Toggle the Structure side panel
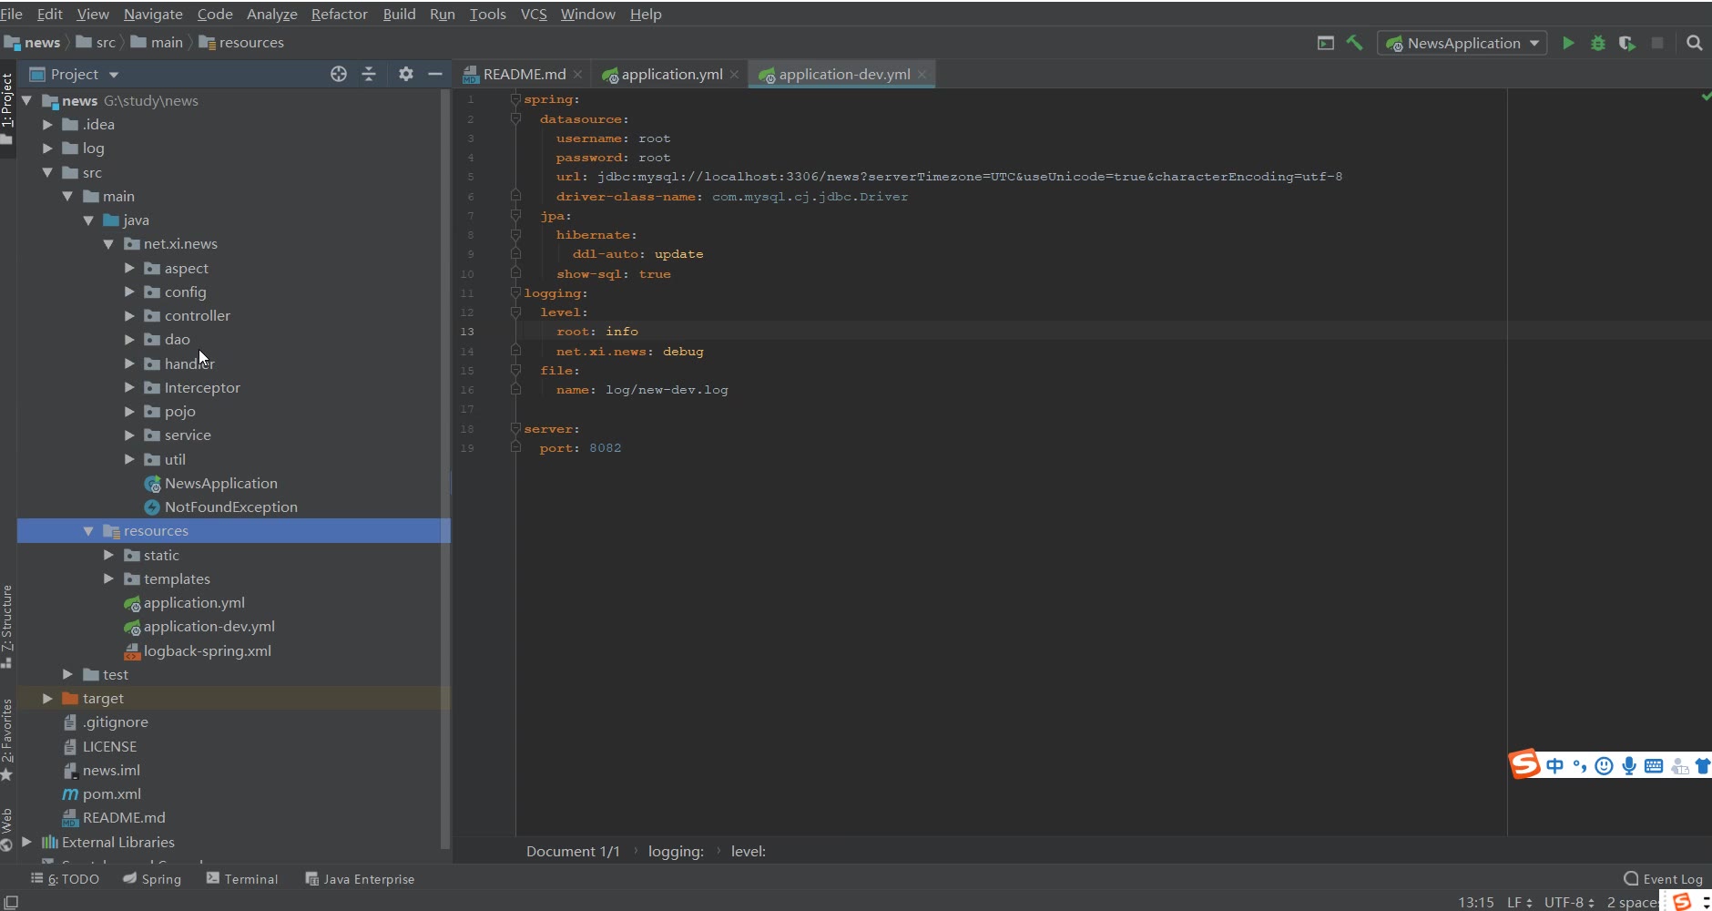1712x911 pixels. [7, 624]
